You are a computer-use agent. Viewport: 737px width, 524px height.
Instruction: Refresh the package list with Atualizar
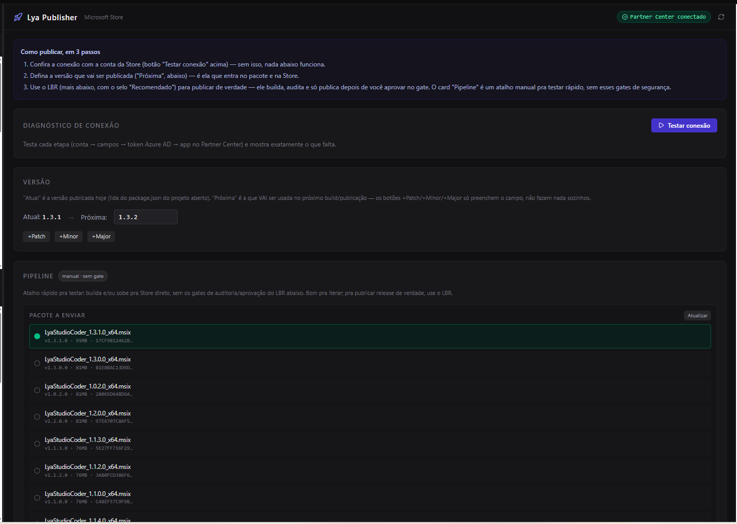click(697, 316)
